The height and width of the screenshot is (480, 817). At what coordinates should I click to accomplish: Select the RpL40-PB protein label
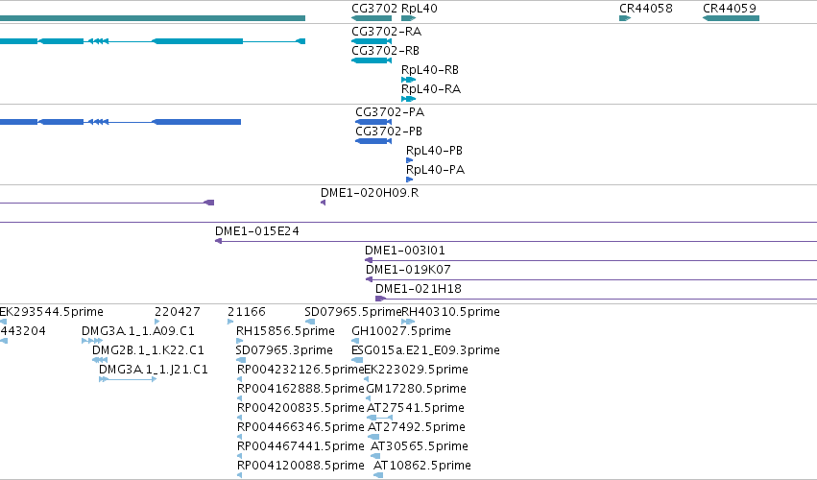435,151
